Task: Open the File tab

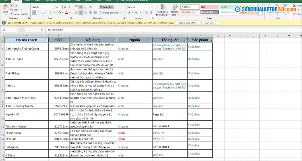Action: point(5,1)
